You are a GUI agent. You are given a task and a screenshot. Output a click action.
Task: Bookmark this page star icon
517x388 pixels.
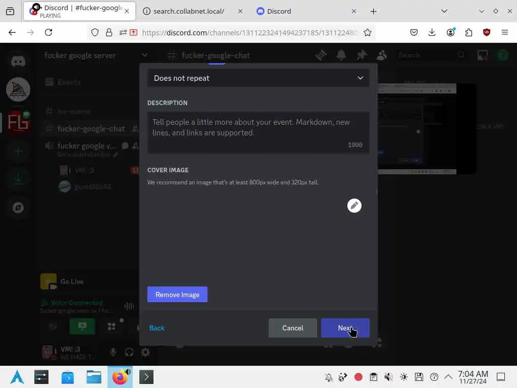[x=368, y=32]
